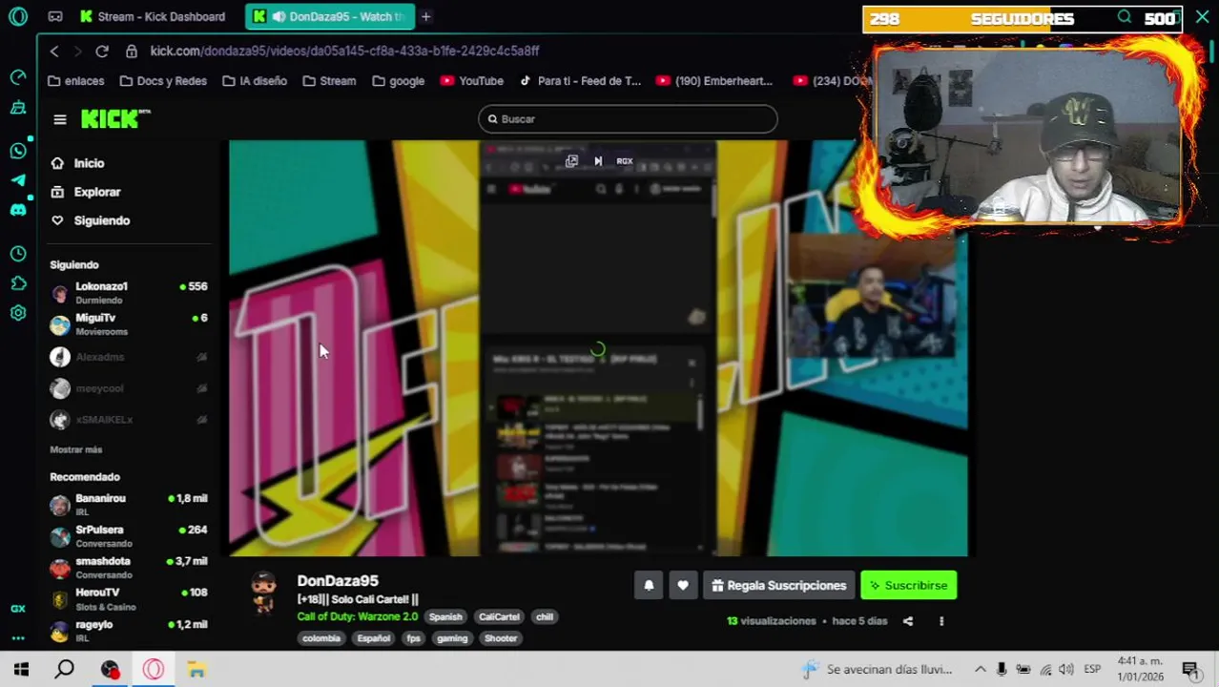The height and width of the screenshot is (687, 1219).
Task: Open GX Cleaner broom icon in sidebar
Action: pos(18,108)
